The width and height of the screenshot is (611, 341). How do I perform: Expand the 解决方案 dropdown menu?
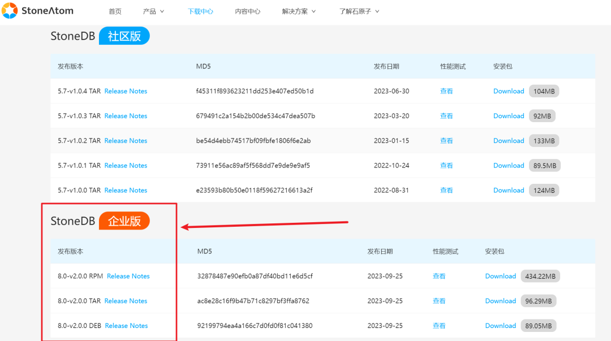299,11
